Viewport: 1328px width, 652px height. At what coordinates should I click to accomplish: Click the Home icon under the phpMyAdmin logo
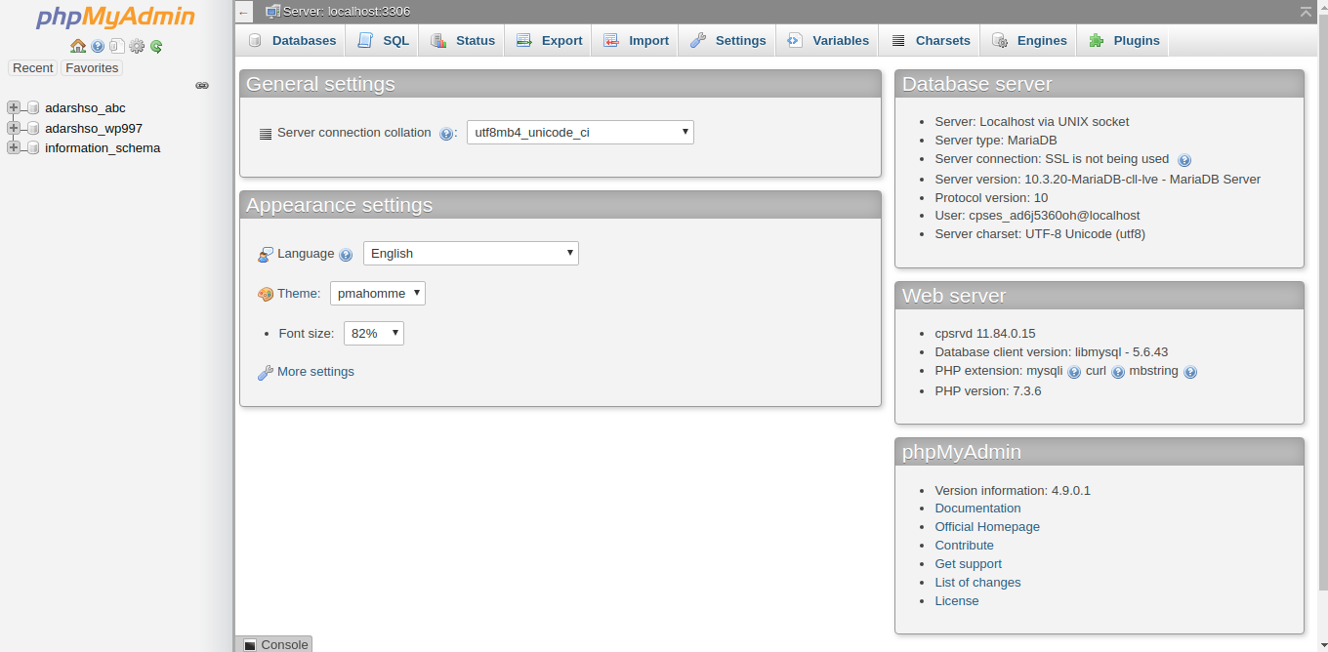78,46
